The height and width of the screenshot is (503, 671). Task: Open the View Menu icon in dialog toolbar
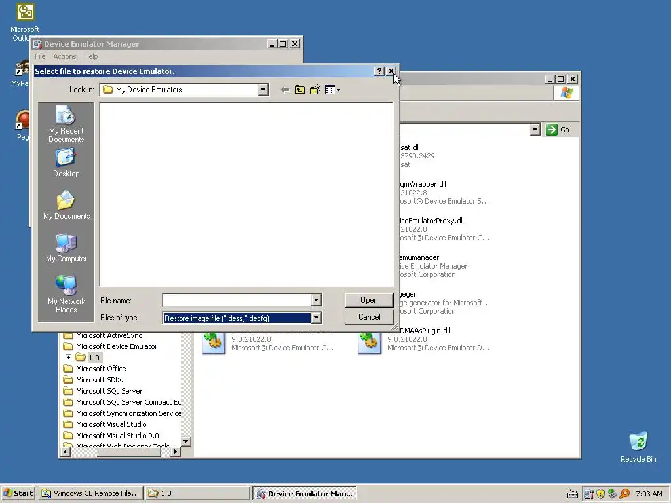(332, 90)
